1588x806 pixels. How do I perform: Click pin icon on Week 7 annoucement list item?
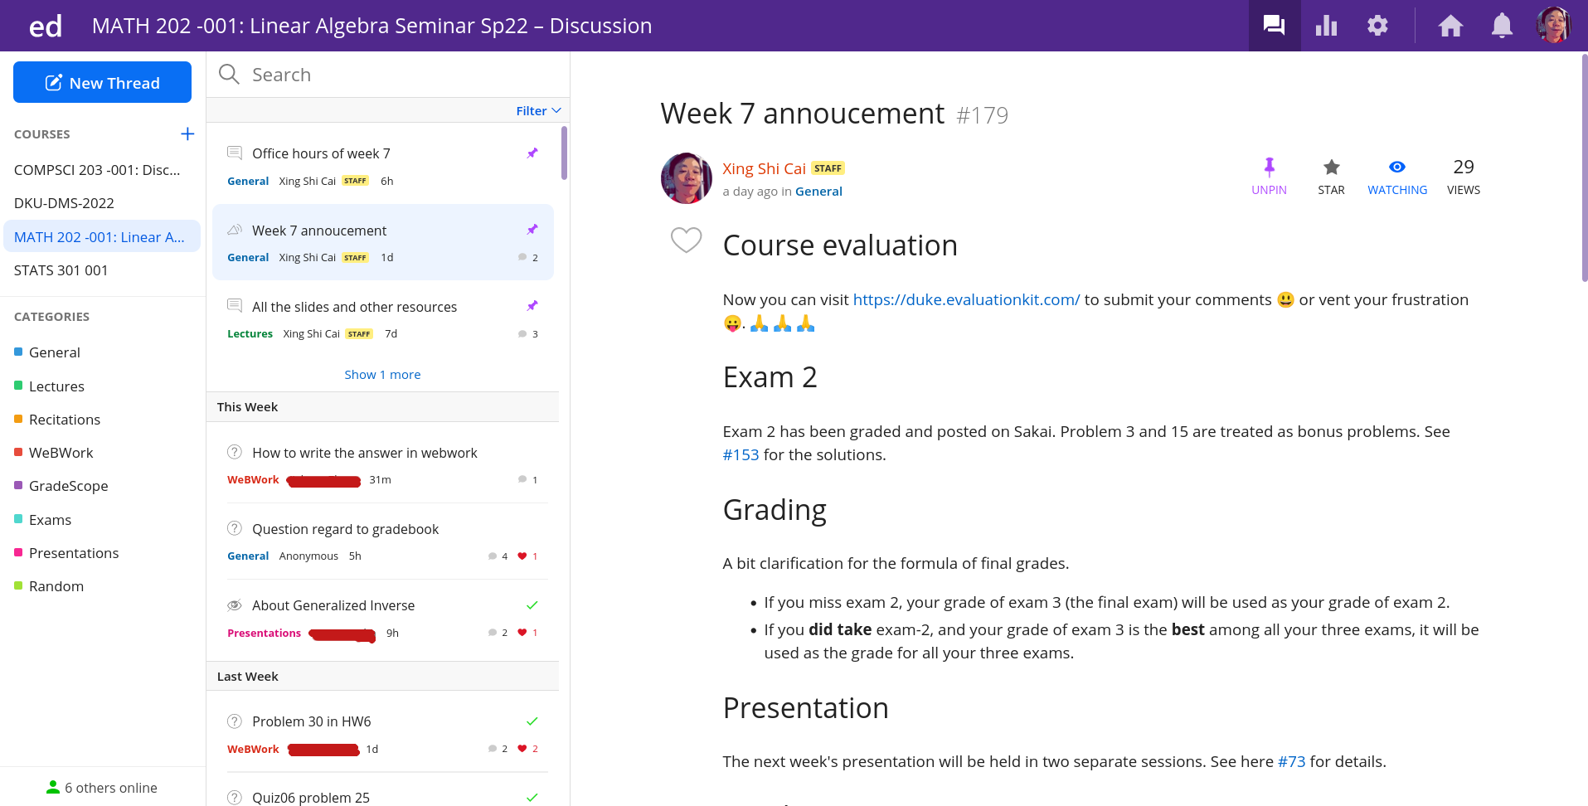tap(532, 230)
